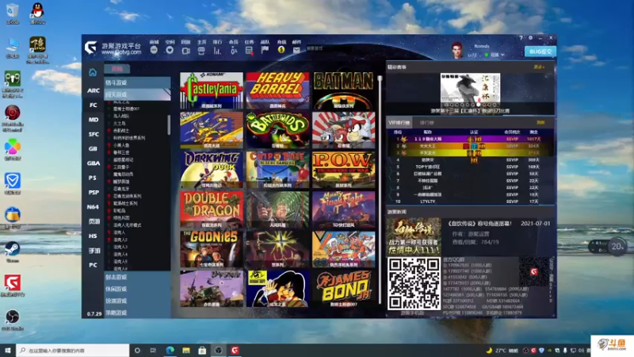This screenshot has width=634, height=357.
Task: Open the N64 platform tab
Action: 94,206
